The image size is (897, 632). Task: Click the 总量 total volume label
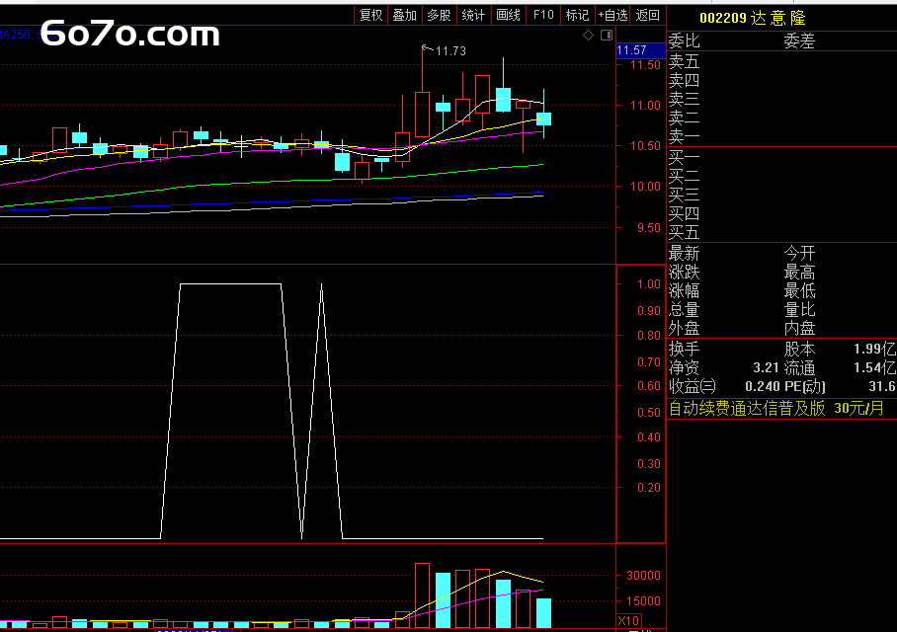tap(685, 309)
